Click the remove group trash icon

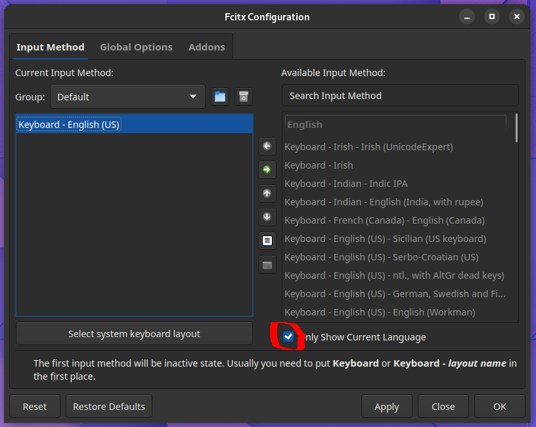[x=244, y=96]
